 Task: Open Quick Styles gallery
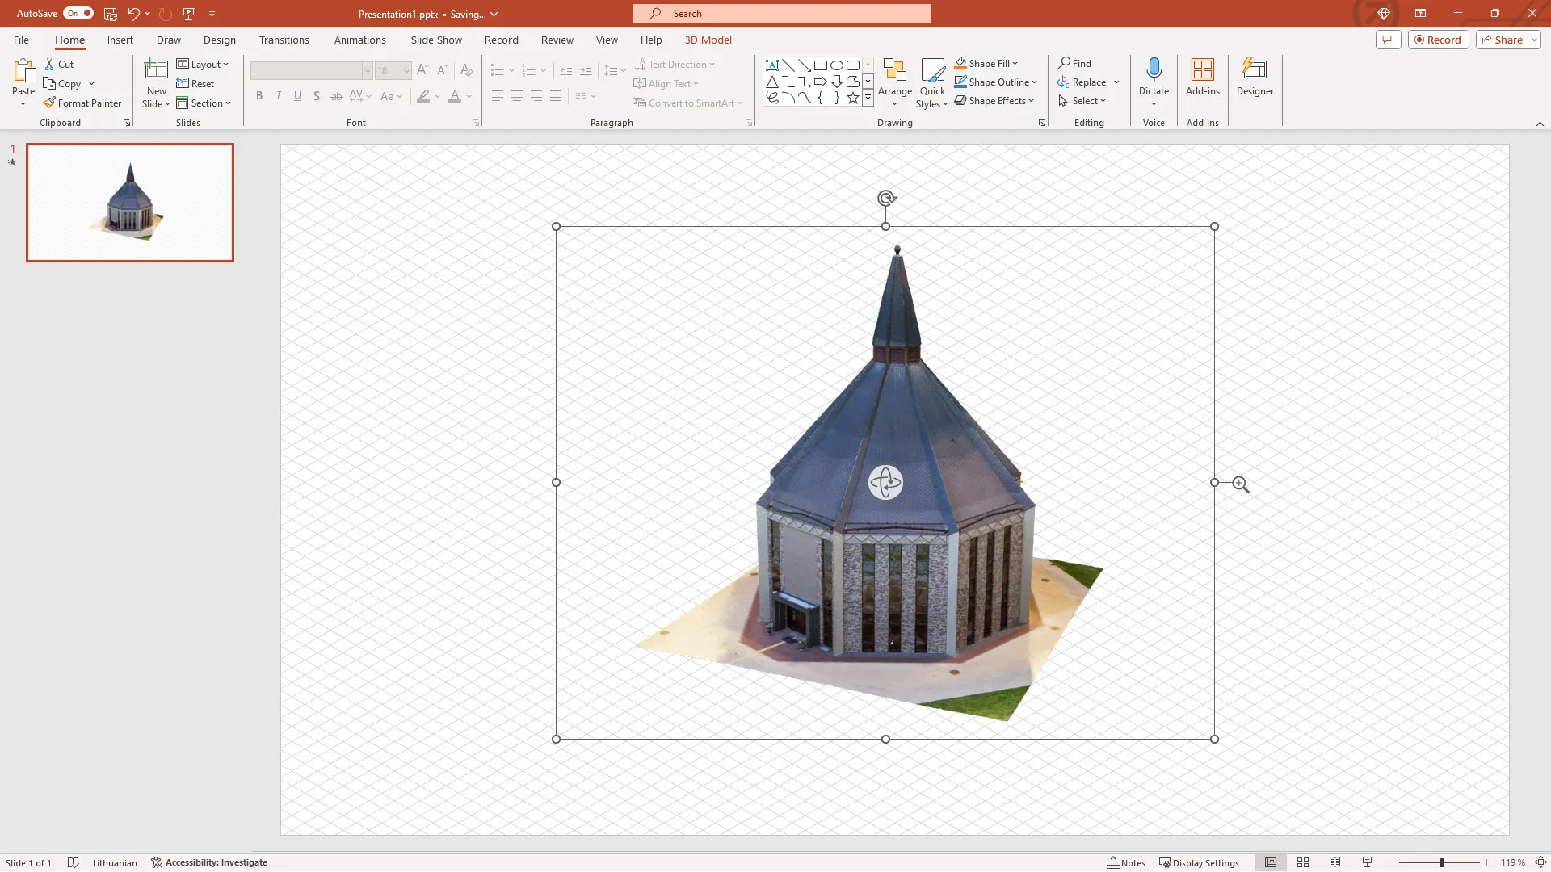[933, 82]
